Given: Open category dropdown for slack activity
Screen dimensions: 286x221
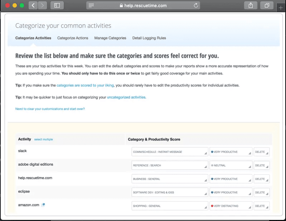Looking at the screenshot, I should (170, 152).
